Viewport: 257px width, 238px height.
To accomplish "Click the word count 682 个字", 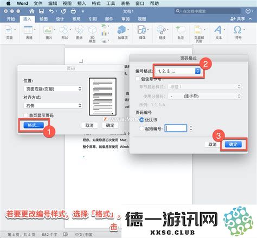I will pos(49,235).
